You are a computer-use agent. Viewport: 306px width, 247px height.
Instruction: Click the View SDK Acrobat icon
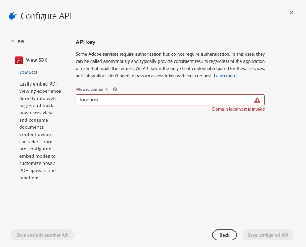19,60
